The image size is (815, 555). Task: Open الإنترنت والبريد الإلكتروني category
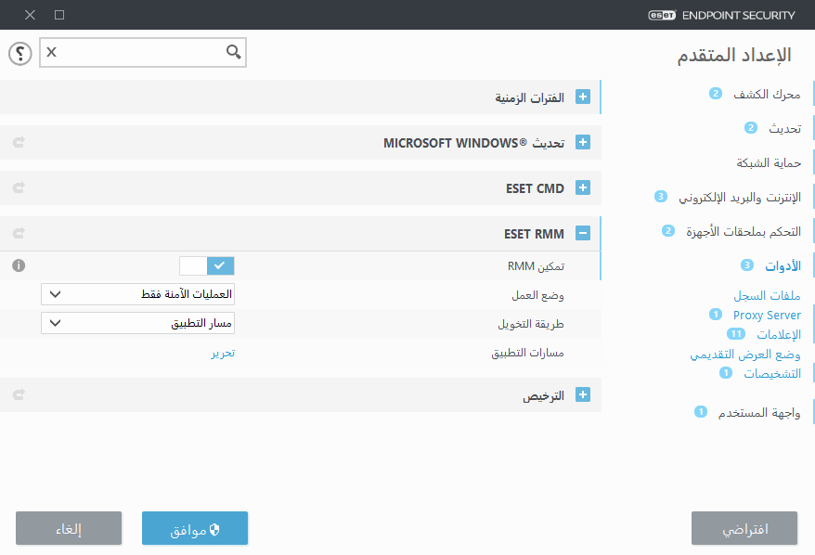point(739,198)
